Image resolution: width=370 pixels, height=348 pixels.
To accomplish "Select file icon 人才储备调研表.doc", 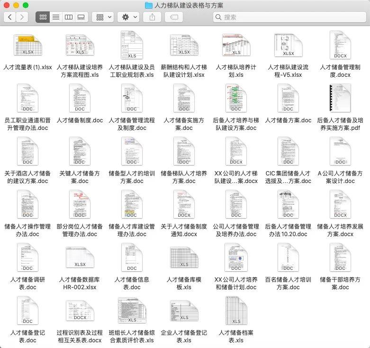I will (27, 257).
